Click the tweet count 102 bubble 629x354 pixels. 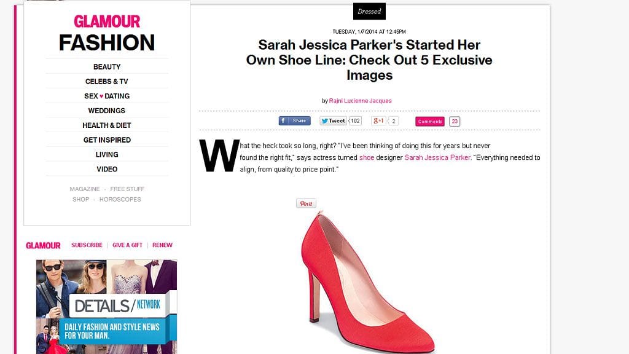[x=355, y=121]
